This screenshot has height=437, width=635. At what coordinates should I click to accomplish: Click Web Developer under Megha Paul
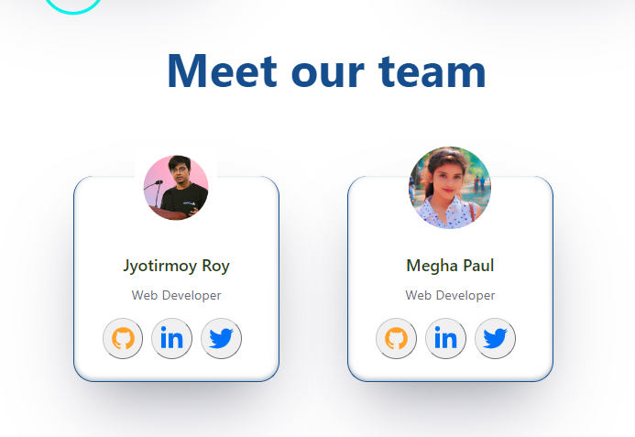tap(450, 295)
